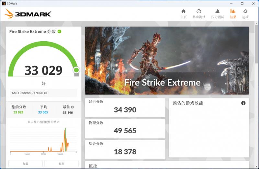Click the 物理分数 49 565 card
Screen dimensions: 259x169
tap(125, 129)
